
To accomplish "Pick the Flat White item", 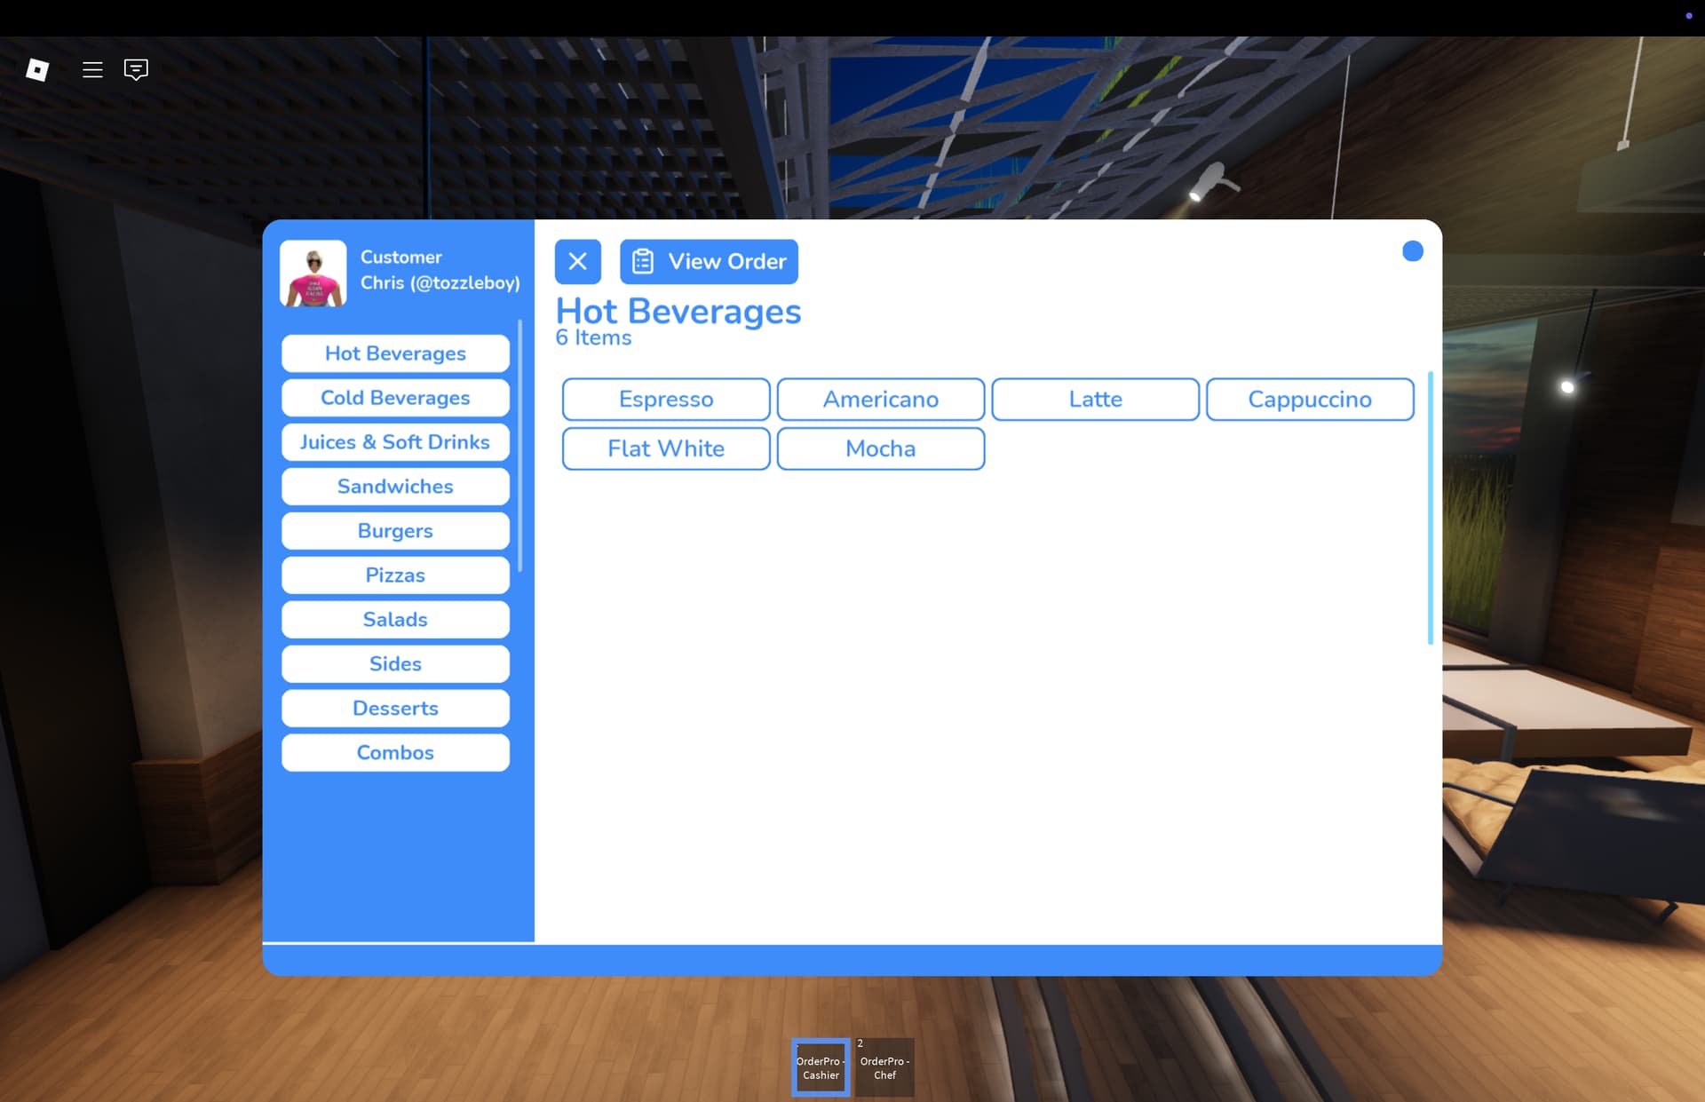I will point(666,448).
